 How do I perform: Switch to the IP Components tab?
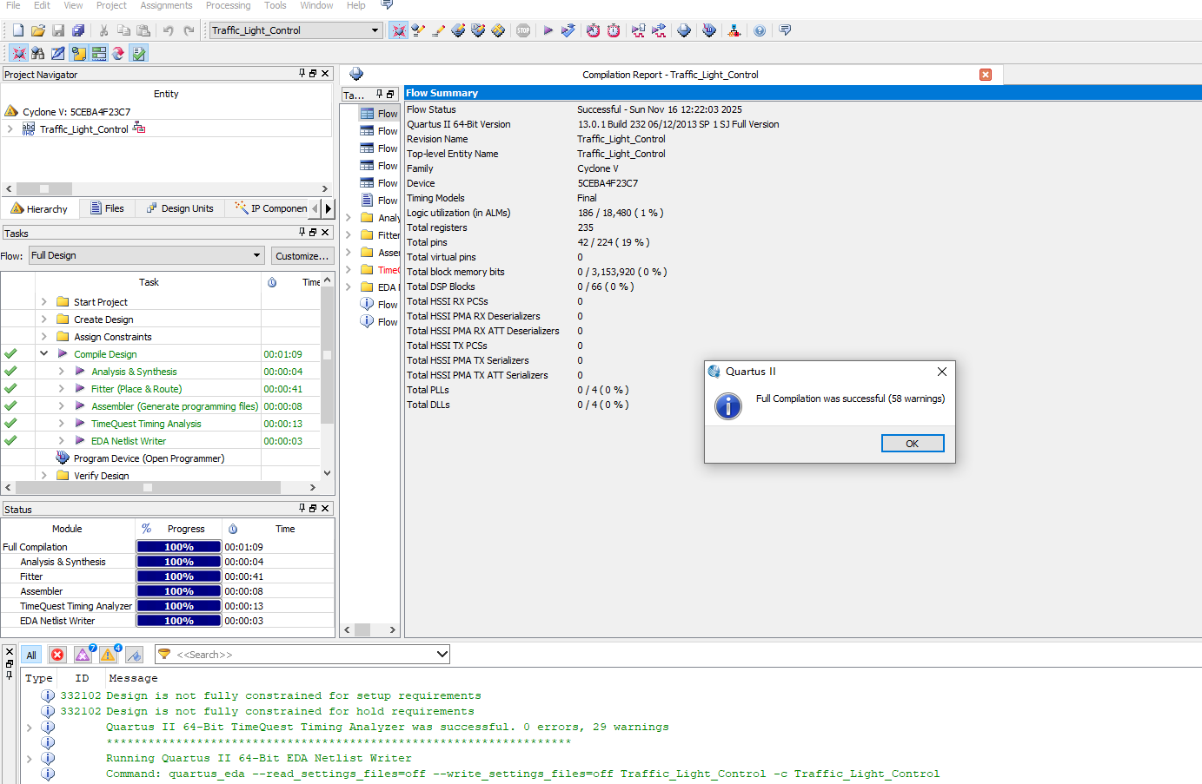click(271, 208)
